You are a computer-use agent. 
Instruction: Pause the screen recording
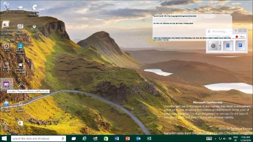(x=228, y=46)
